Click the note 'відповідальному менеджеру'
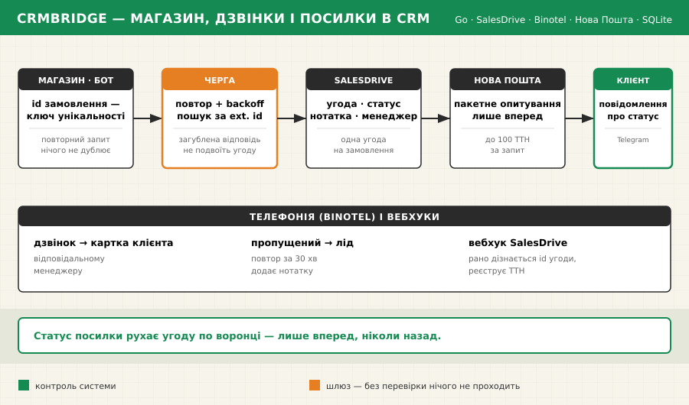This screenshot has width=689, height=405. click(69, 264)
